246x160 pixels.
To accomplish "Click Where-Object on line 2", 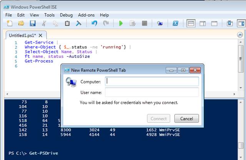I will tap(40, 47).
